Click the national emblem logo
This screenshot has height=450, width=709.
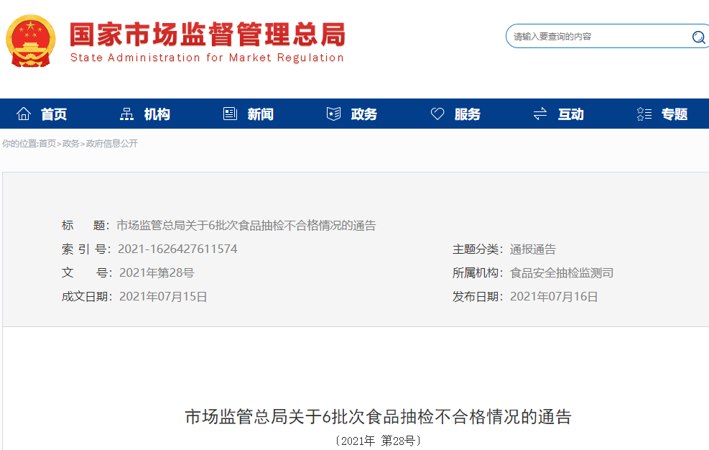pyautogui.click(x=31, y=40)
